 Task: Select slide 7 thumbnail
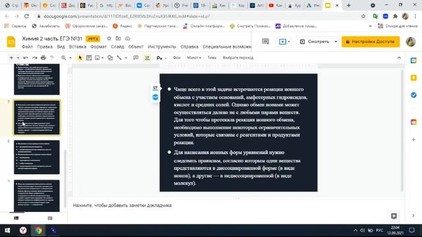point(37,118)
